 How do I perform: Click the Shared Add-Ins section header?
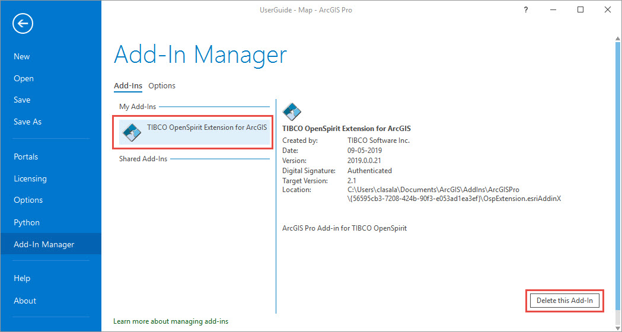coord(143,159)
